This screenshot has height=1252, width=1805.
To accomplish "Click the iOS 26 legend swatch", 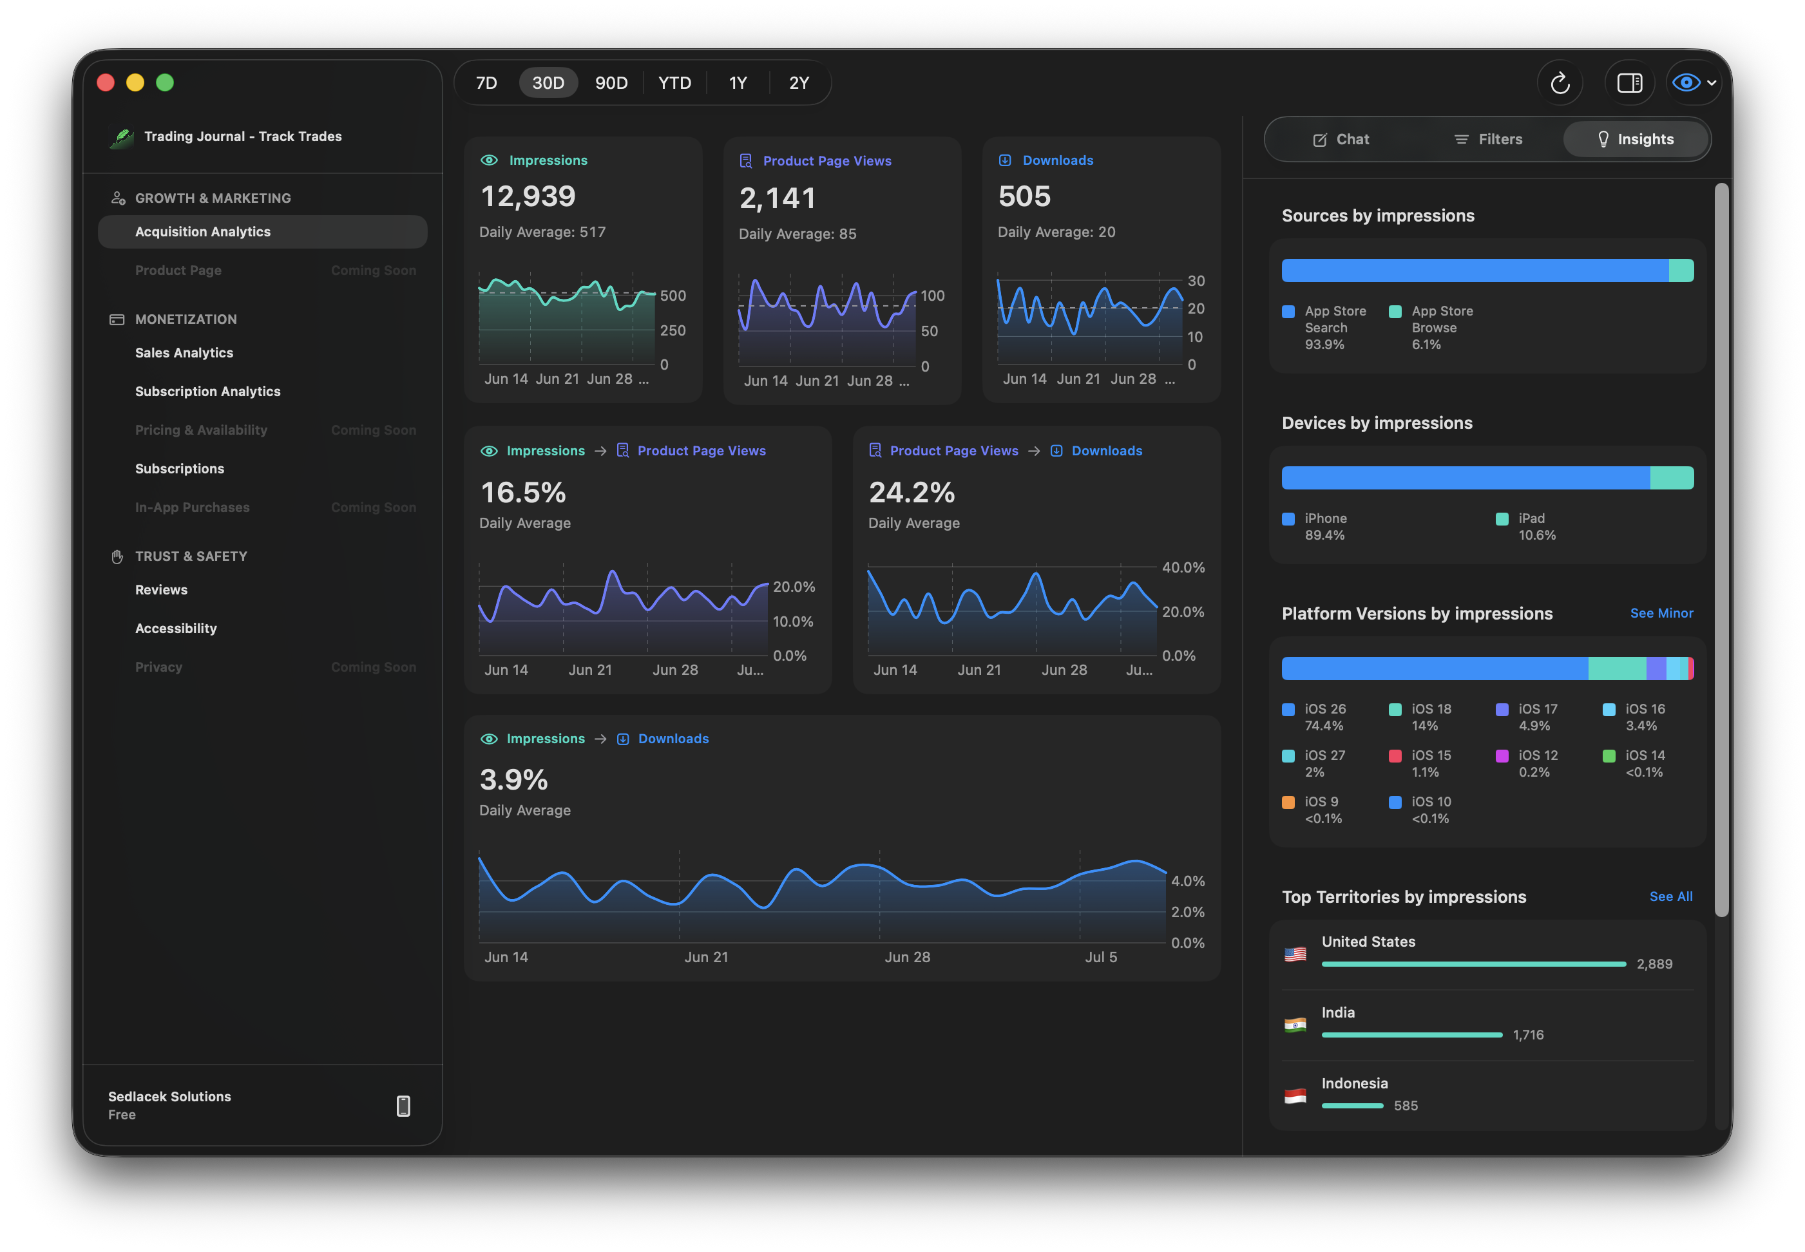I will 1288,709.
